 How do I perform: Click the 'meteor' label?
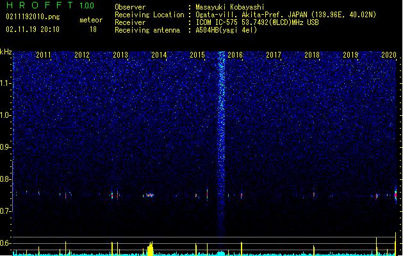[x=91, y=20]
